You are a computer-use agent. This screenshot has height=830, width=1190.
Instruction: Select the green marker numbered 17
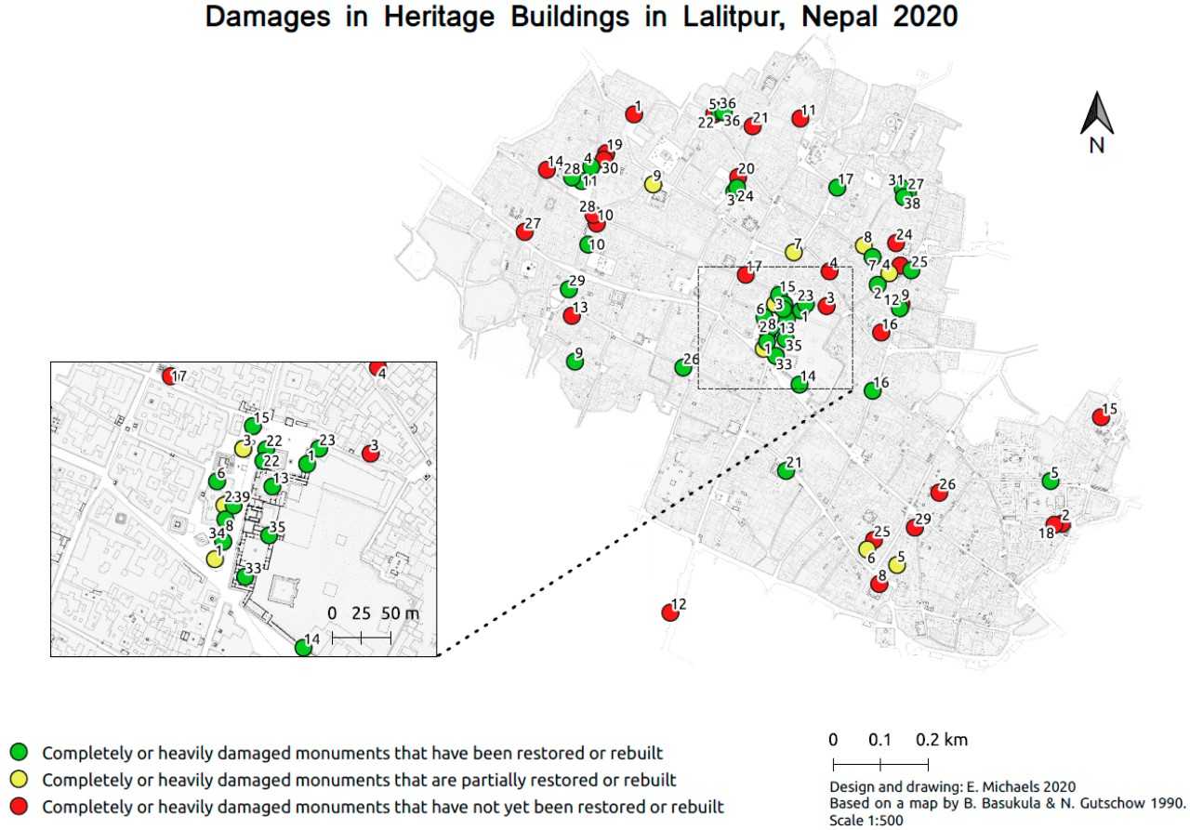click(x=837, y=188)
